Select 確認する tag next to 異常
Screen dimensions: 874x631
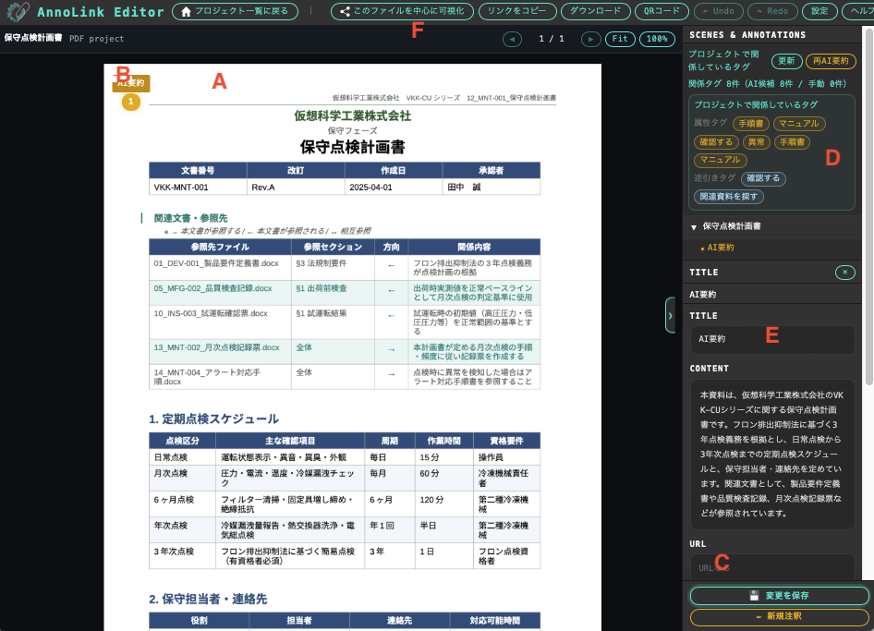(x=716, y=142)
